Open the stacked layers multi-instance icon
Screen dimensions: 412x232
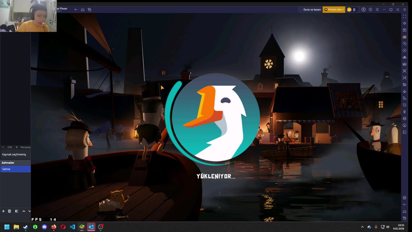click(405, 119)
